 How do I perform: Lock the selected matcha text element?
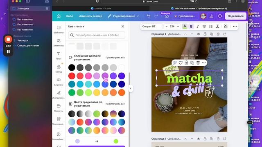click(186, 63)
